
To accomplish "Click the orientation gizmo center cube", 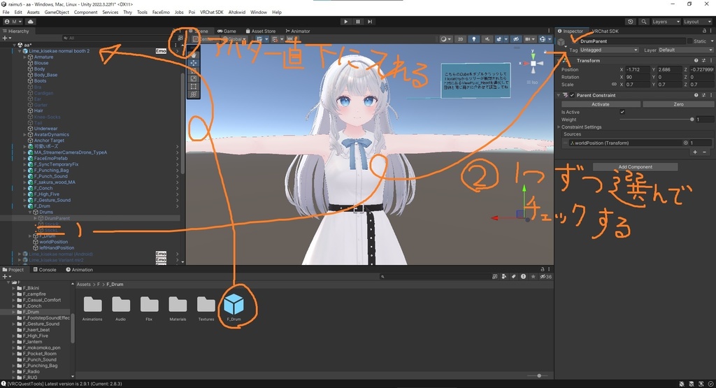I will pos(533,64).
